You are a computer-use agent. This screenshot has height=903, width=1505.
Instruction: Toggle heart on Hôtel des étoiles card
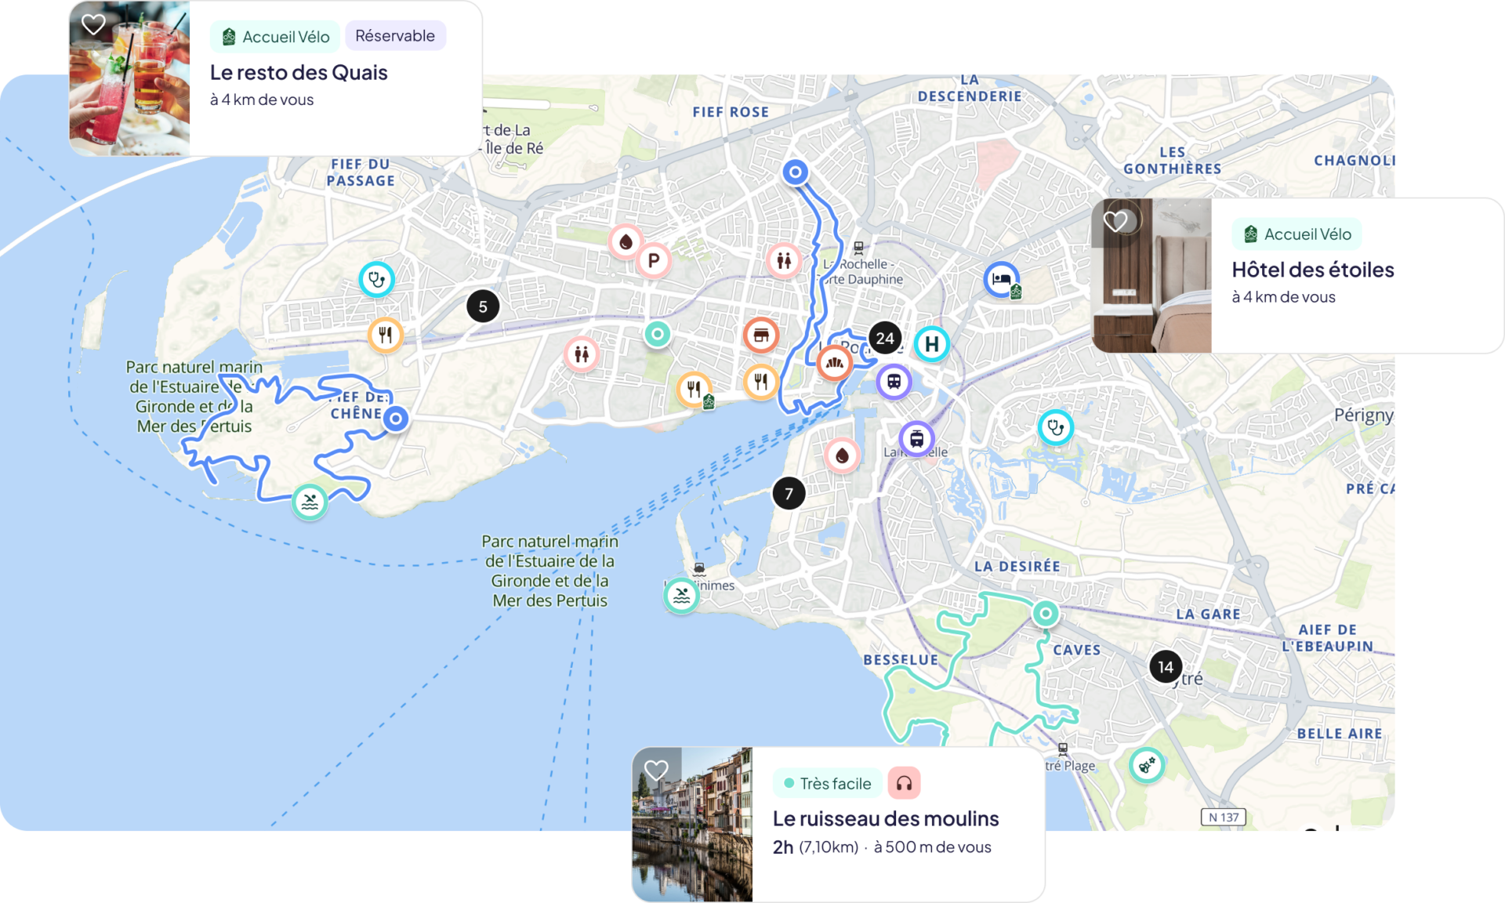1115,222
